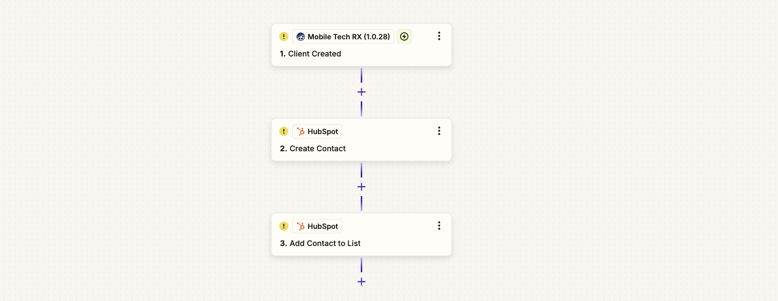This screenshot has height=301, width=778.
Task: Add a step between Create Contact and Add Contact to List
Action: point(361,187)
